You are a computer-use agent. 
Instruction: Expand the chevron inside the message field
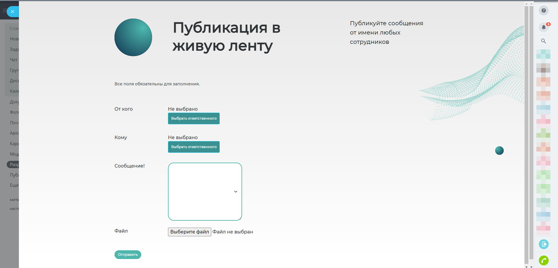click(236, 192)
